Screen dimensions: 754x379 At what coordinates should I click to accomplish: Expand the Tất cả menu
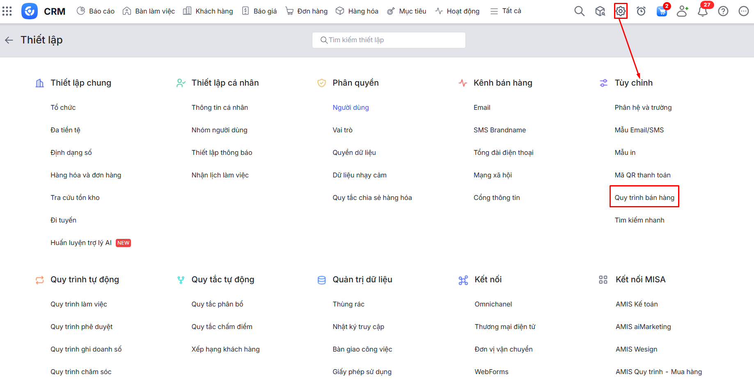point(506,11)
